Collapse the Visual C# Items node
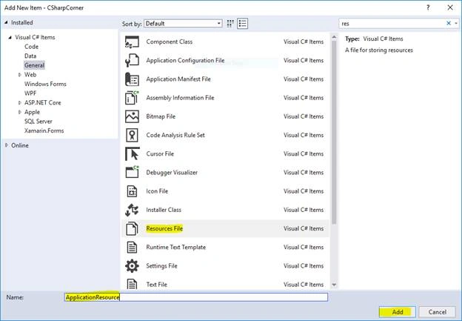The height and width of the screenshot is (321, 462). pos(10,37)
